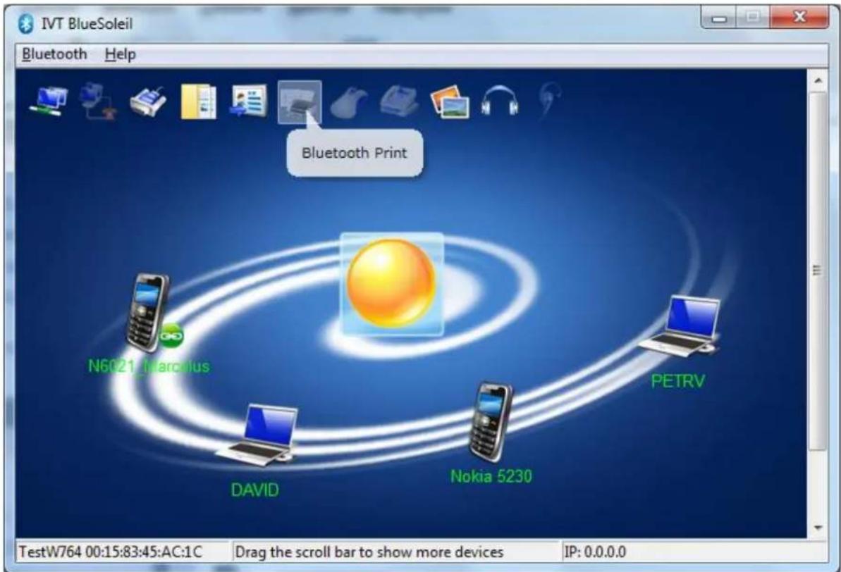Viewport: 841px width, 572px height.
Task: Select the Personal Area Networking service icon
Action: tap(49, 101)
